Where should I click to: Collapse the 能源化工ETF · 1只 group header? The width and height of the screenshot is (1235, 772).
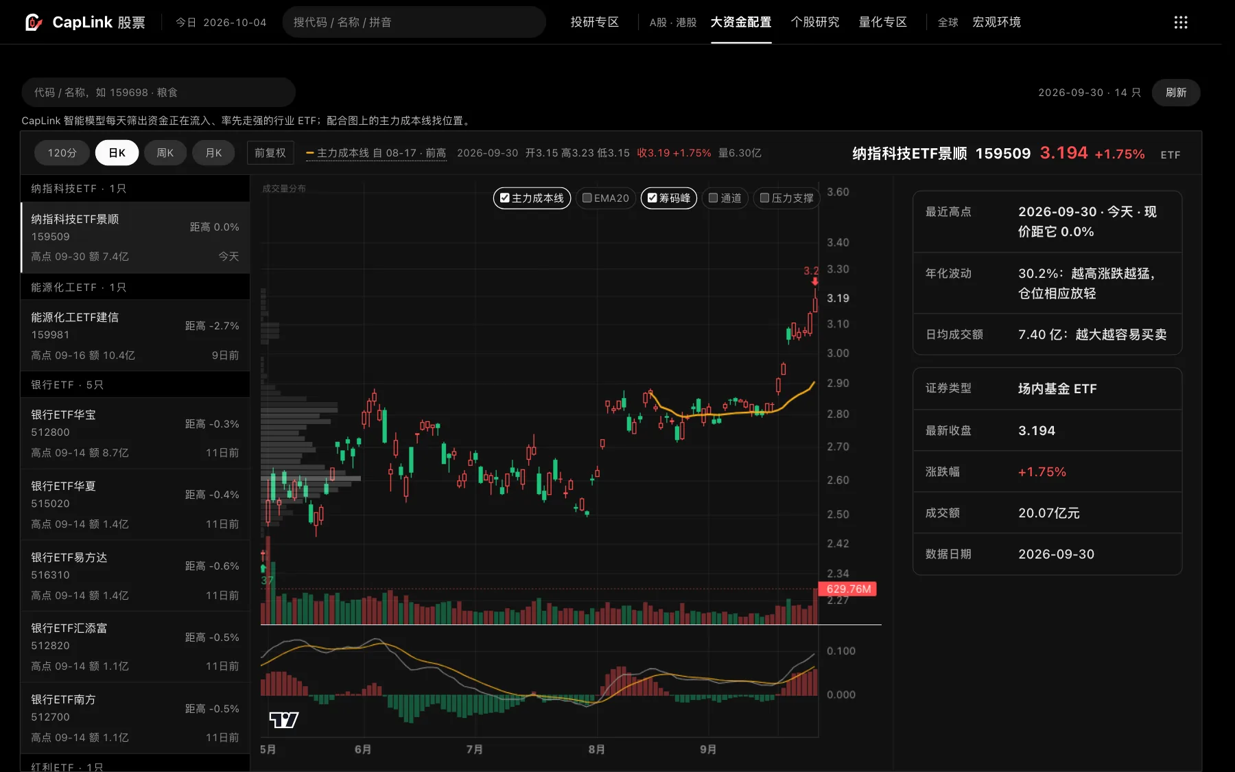[135, 288]
